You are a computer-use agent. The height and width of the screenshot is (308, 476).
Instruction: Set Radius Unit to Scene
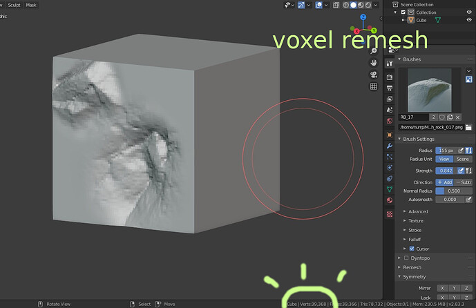(x=463, y=159)
